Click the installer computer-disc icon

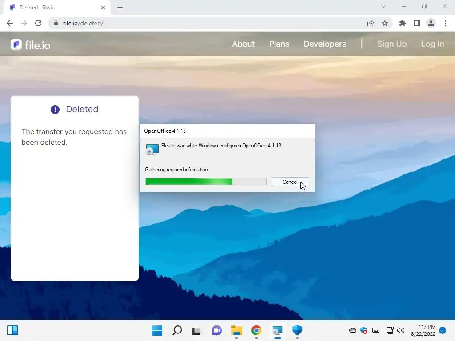pos(152,150)
